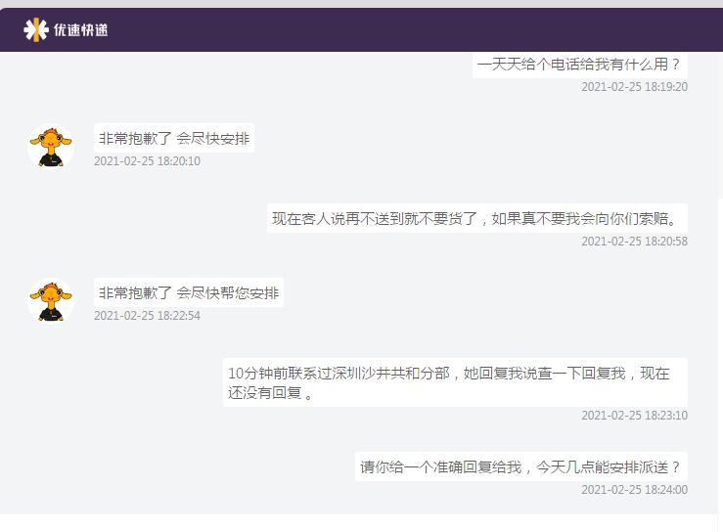Click the 优速快递 brand name text

(x=80, y=30)
